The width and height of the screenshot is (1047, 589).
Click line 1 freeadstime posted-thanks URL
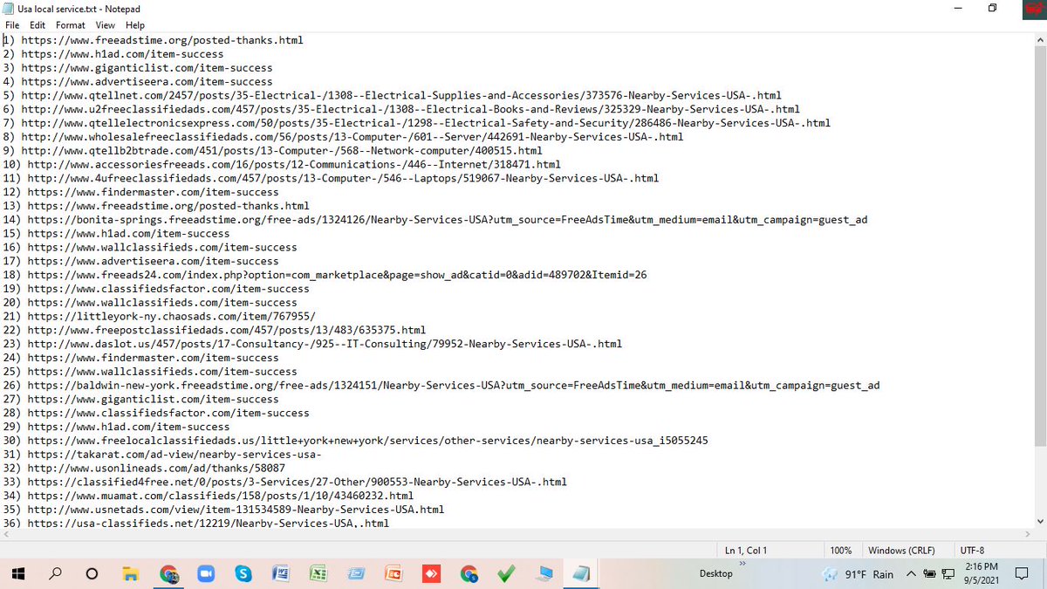coord(162,40)
